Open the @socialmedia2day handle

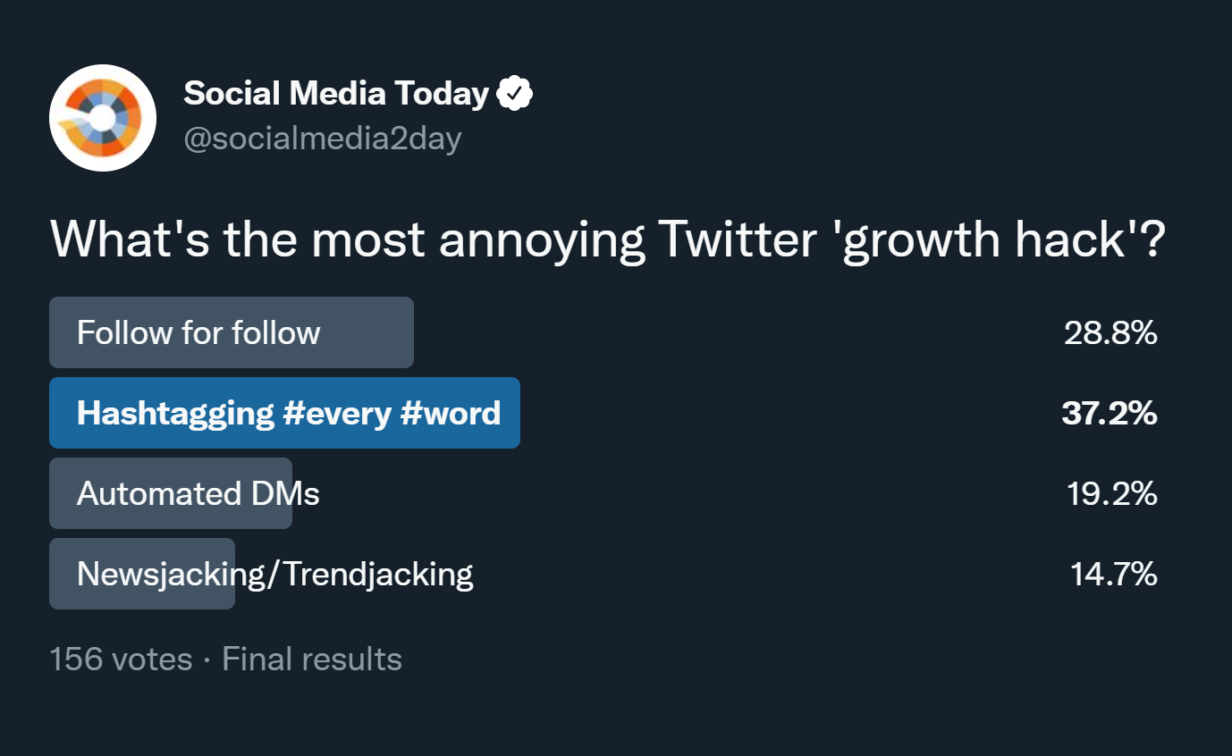pyautogui.click(x=323, y=139)
